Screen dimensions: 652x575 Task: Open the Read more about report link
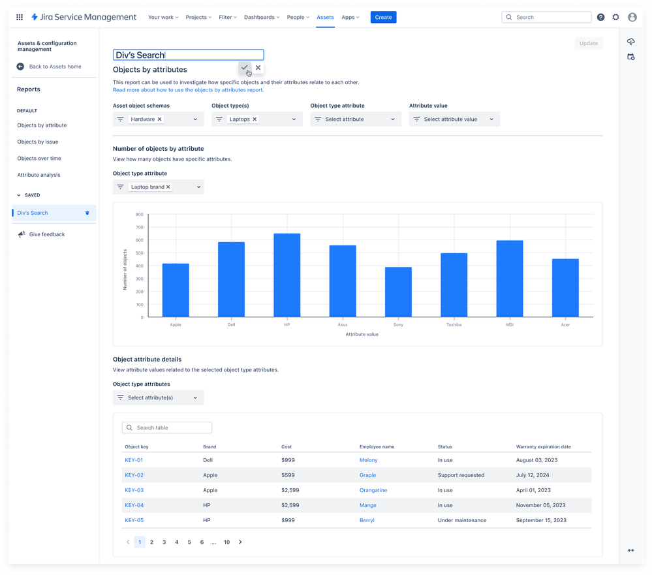click(x=189, y=90)
